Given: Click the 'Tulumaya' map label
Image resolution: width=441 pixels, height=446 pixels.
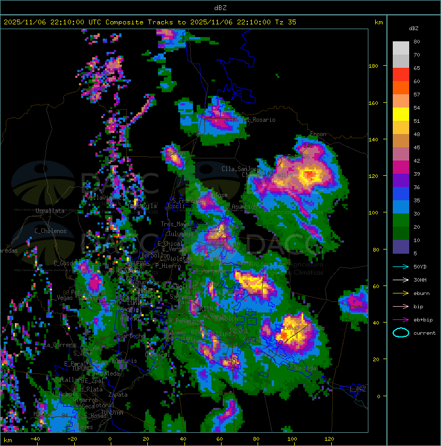Looking at the screenshot, I should (x=181, y=234).
